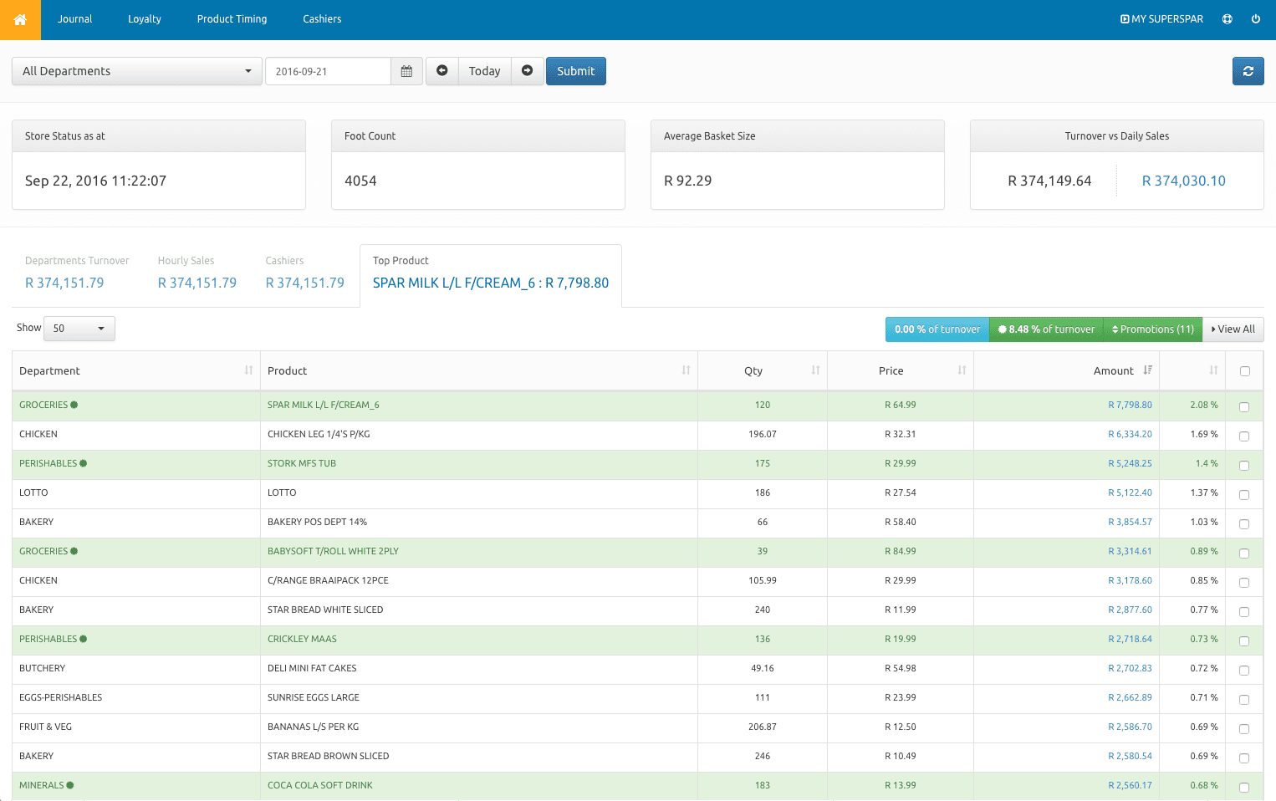
Task: Go to previous day arrow
Action: pos(442,71)
